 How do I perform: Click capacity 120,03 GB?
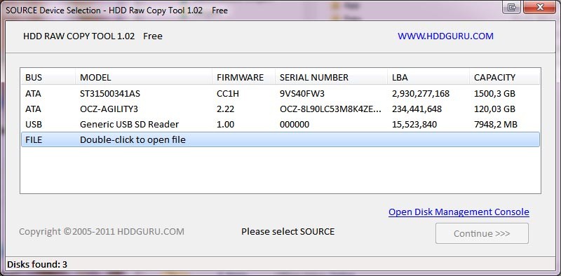494,109
